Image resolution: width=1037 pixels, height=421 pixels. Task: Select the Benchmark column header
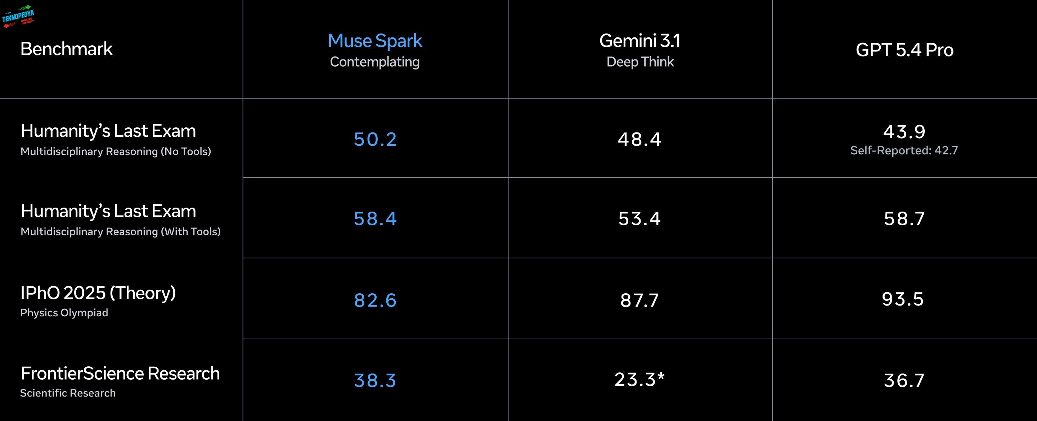pos(66,49)
